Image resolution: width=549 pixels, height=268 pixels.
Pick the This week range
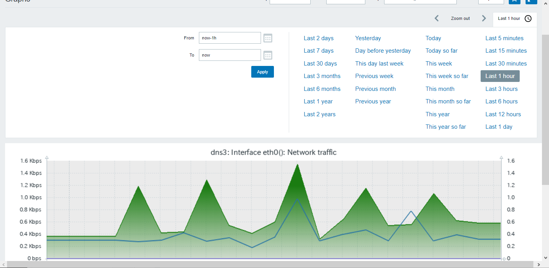[x=438, y=64]
